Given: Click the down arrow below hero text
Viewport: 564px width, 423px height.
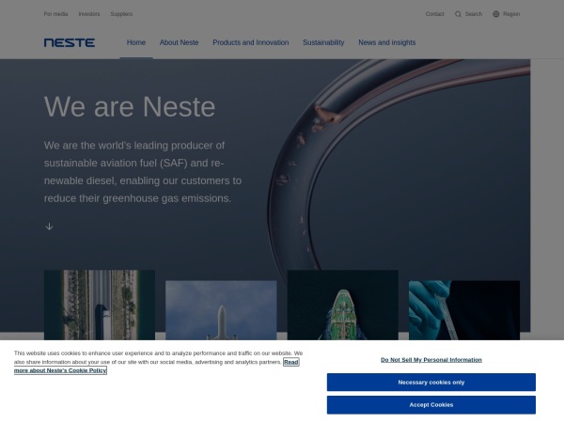Looking at the screenshot, I should (x=49, y=227).
